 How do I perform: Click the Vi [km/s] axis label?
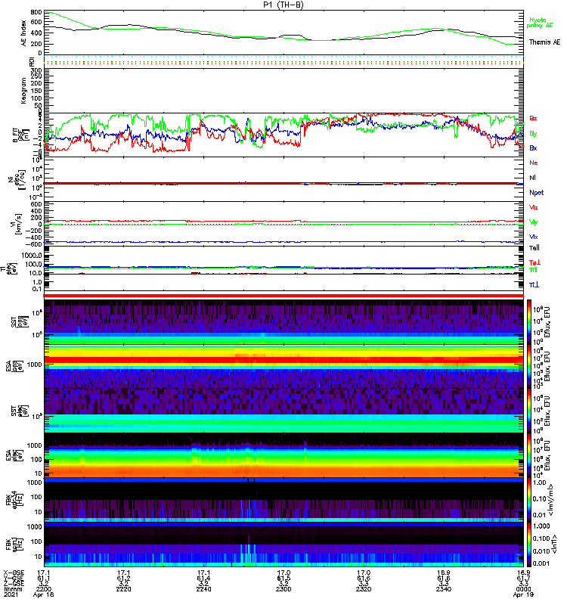click(x=18, y=224)
